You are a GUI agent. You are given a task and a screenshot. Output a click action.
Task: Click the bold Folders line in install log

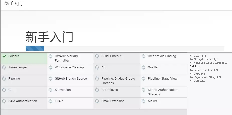(195, 66)
